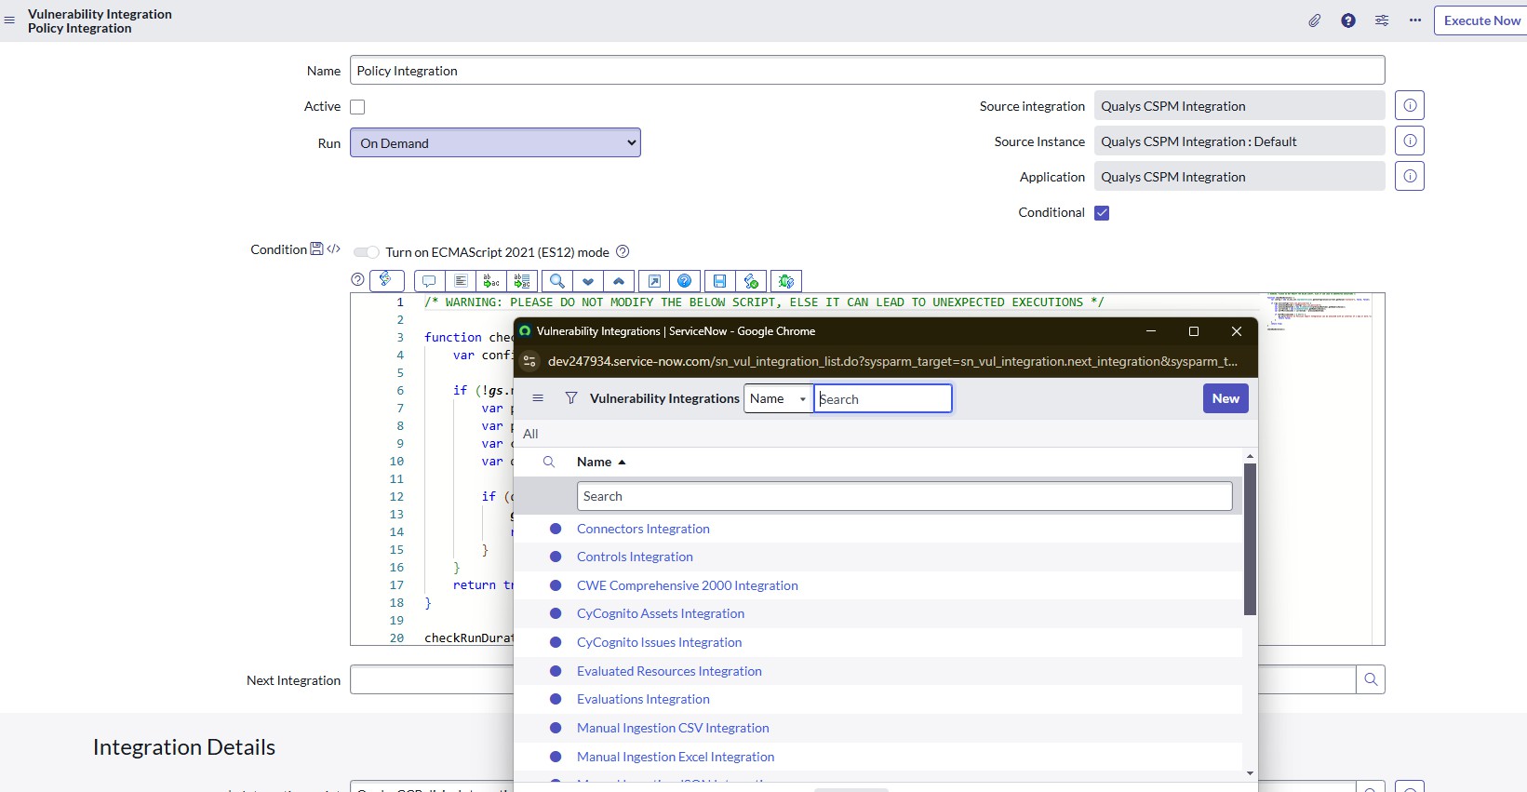Open the Run dropdown set to On Demand
1527x792 pixels.
click(x=495, y=142)
